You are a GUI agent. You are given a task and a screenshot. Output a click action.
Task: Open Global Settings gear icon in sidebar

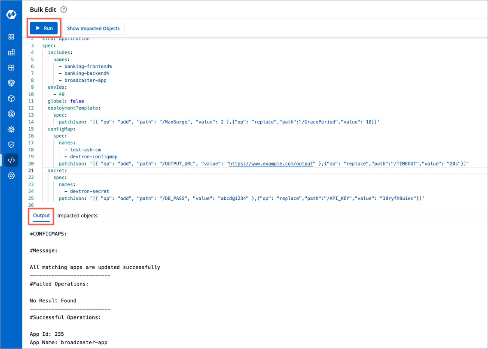[11, 176]
